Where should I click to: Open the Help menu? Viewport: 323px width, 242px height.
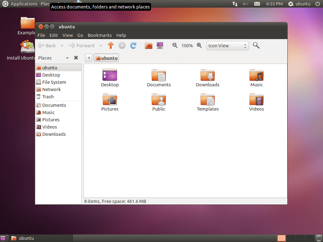click(121, 35)
